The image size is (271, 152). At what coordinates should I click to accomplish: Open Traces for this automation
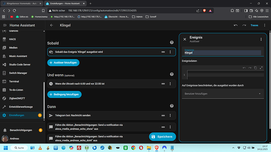tap(254, 25)
